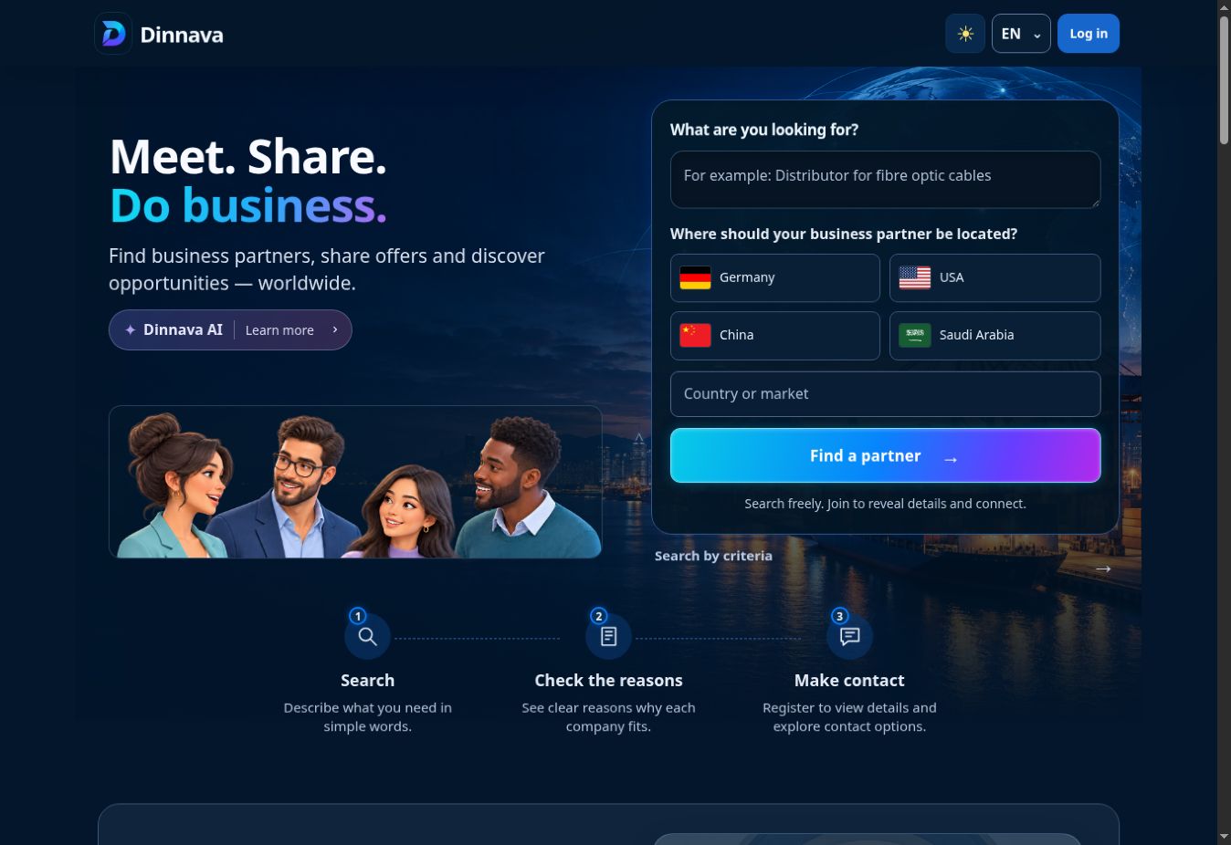Click the arrow next to Search by criteria
Screen dimensions: 1231x845
pos(1103,569)
